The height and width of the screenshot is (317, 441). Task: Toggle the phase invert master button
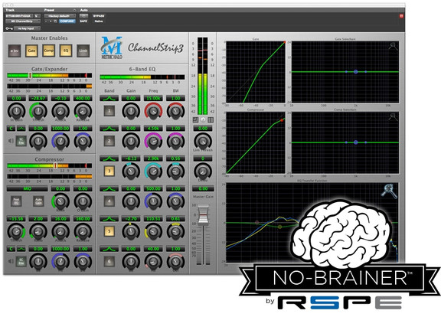[x=15, y=51]
